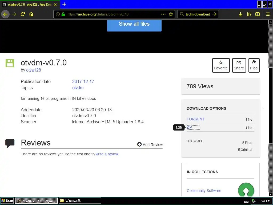Open the 2017-12-17 publication date link
Image resolution: width=273 pixels, height=205 pixels.
point(83,81)
